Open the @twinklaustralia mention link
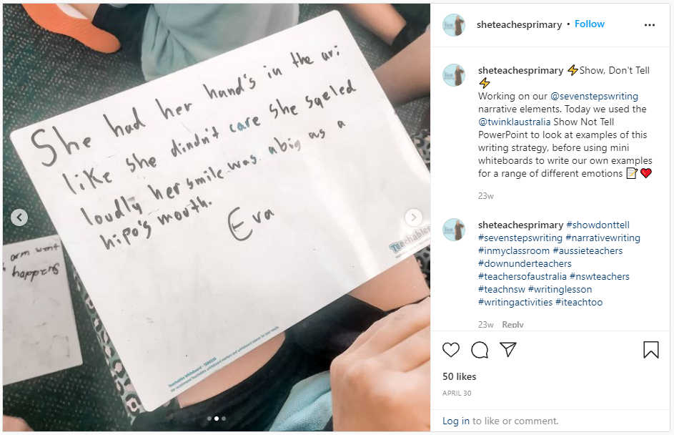The height and width of the screenshot is (435, 674). tap(514, 122)
